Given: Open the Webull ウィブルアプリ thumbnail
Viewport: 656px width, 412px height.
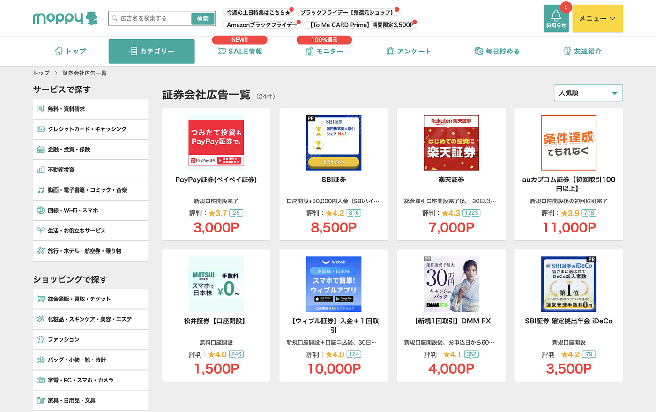Looking at the screenshot, I should (334, 284).
